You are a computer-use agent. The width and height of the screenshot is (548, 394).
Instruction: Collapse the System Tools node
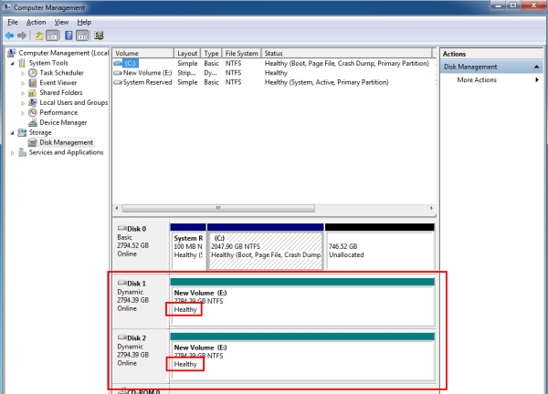click(13, 63)
